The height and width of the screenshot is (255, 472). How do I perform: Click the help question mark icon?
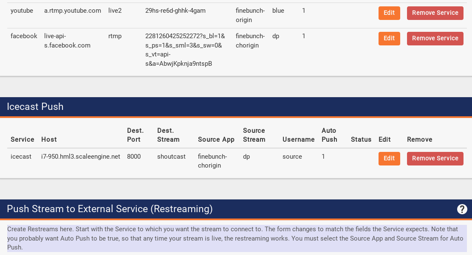click(462, 209)
